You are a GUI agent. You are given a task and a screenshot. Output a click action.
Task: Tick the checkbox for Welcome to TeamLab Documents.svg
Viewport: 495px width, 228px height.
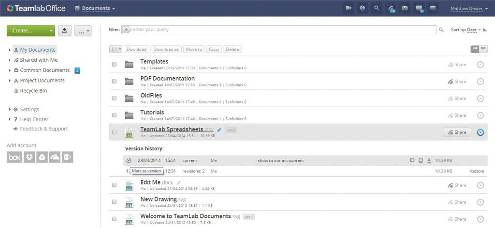[x=114, y=219]
